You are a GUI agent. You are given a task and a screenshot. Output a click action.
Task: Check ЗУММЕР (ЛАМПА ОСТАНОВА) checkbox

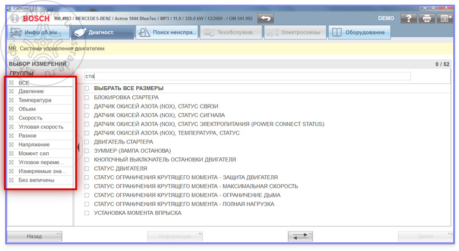pyautogui.click(x=87, y=150)
